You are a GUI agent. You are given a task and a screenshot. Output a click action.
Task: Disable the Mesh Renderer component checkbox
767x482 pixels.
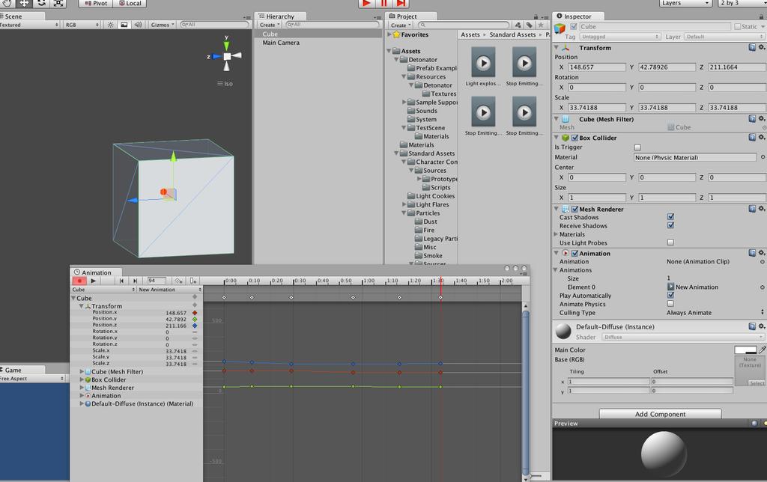(575, 210)
